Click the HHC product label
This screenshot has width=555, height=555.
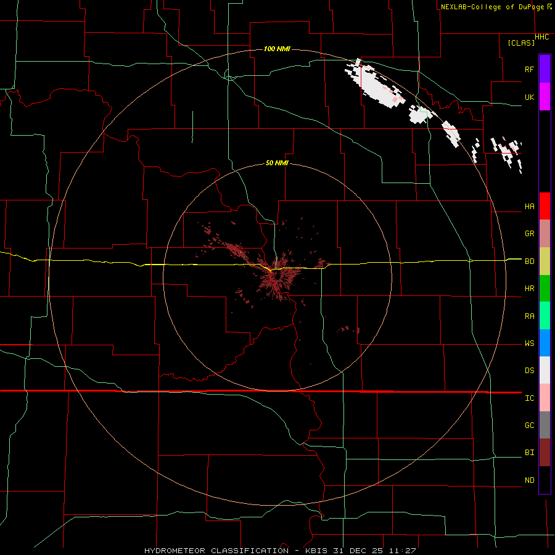tap(541, 37)
